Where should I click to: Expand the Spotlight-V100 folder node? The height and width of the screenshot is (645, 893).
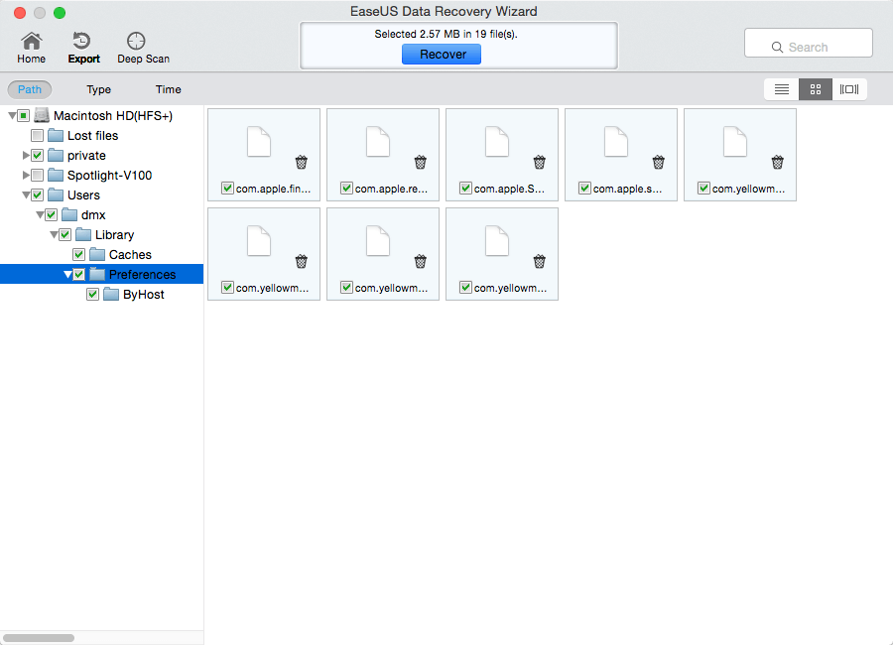click(x=26, y=176)
